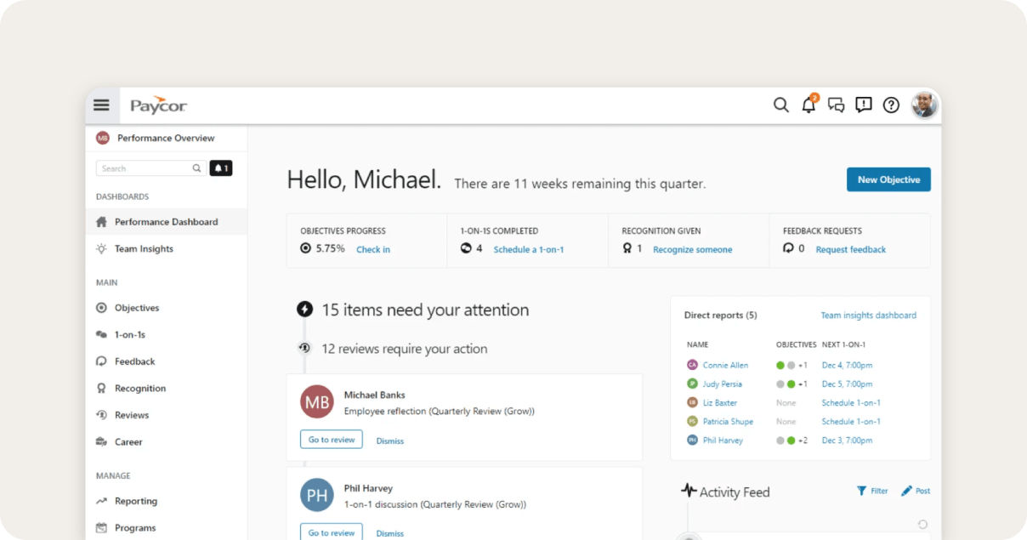Open the user profile avatar
Viewport: 1027px width, 540px height.
pos(924,105)
